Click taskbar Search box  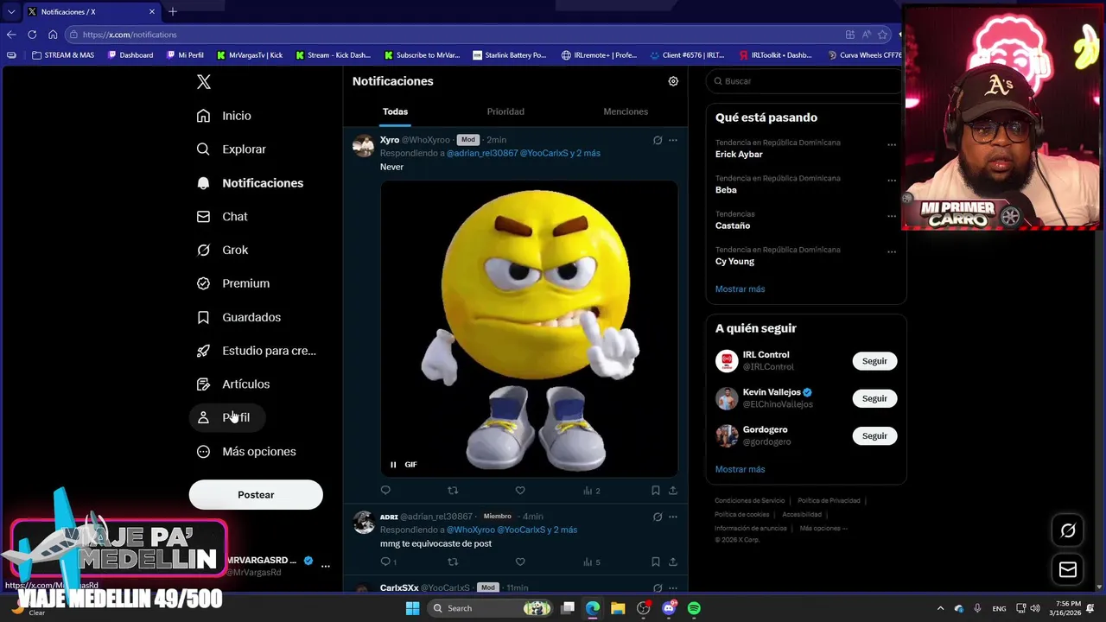(x=491, y=608)
